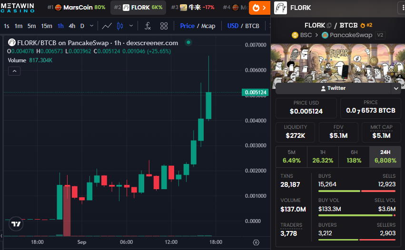The width and height of the screenshot is (405, 250).
Task: Select the 4h timeframe
Action: (x=72, y=26)
